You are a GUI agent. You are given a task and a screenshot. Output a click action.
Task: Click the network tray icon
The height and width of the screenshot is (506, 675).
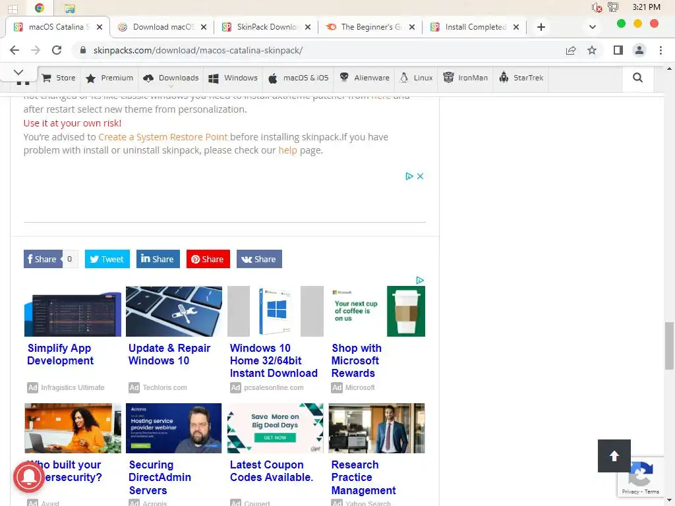click(x=612, y=7)
